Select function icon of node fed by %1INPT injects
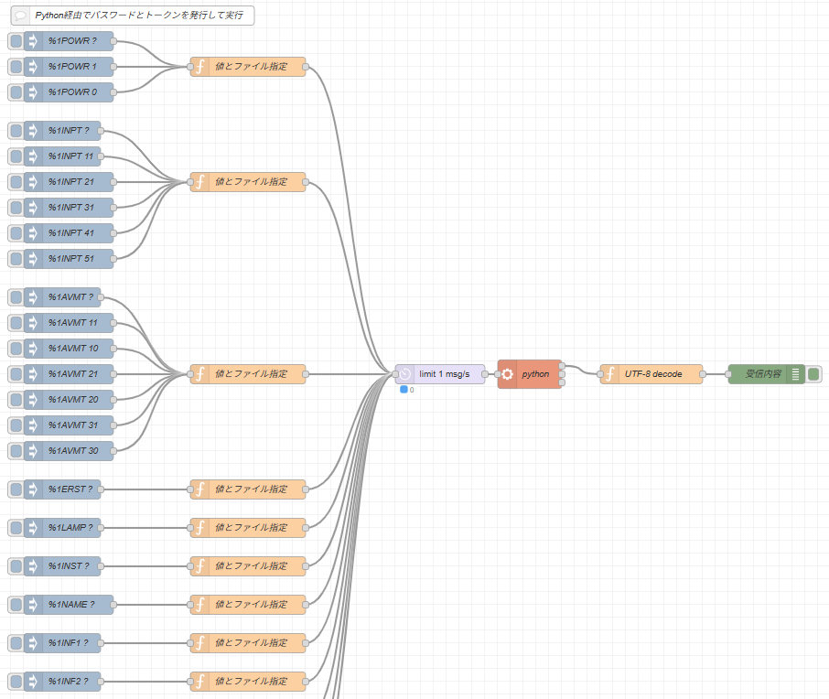 pyautogui.click(x=199, y=182)
